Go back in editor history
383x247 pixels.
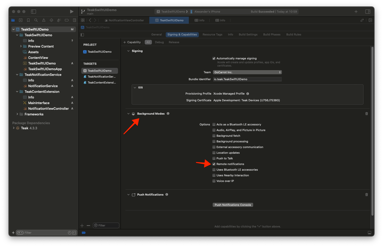coord(90,20)
